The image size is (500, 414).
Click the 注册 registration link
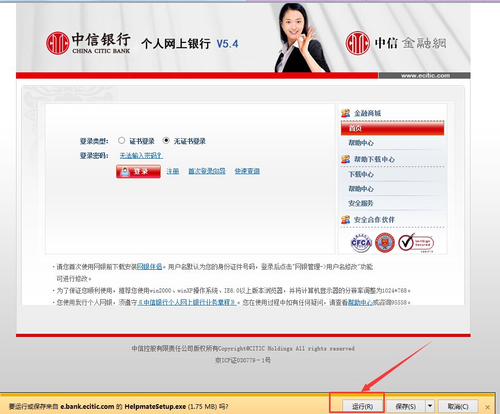[173, 171]
